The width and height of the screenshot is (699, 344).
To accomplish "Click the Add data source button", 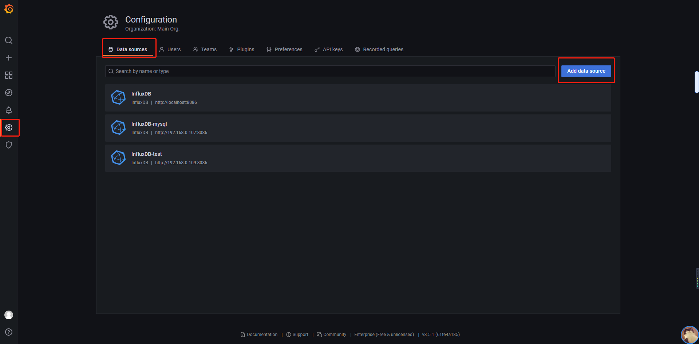I will 586,71.
